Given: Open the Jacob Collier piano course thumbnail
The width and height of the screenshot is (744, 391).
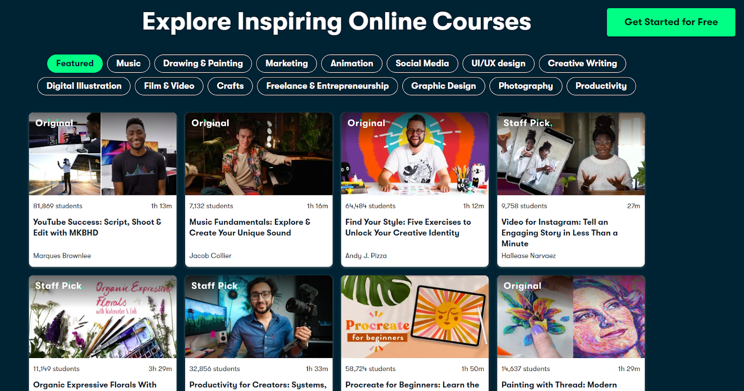Looking at the screenshot, I should pos(259,154).
